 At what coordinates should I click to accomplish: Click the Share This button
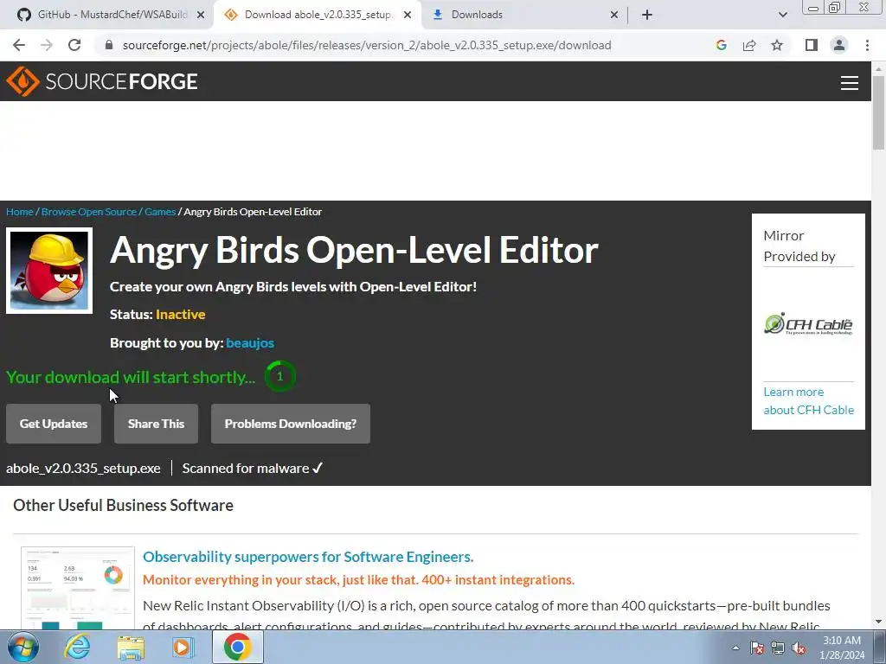click(x=156, y=424)
